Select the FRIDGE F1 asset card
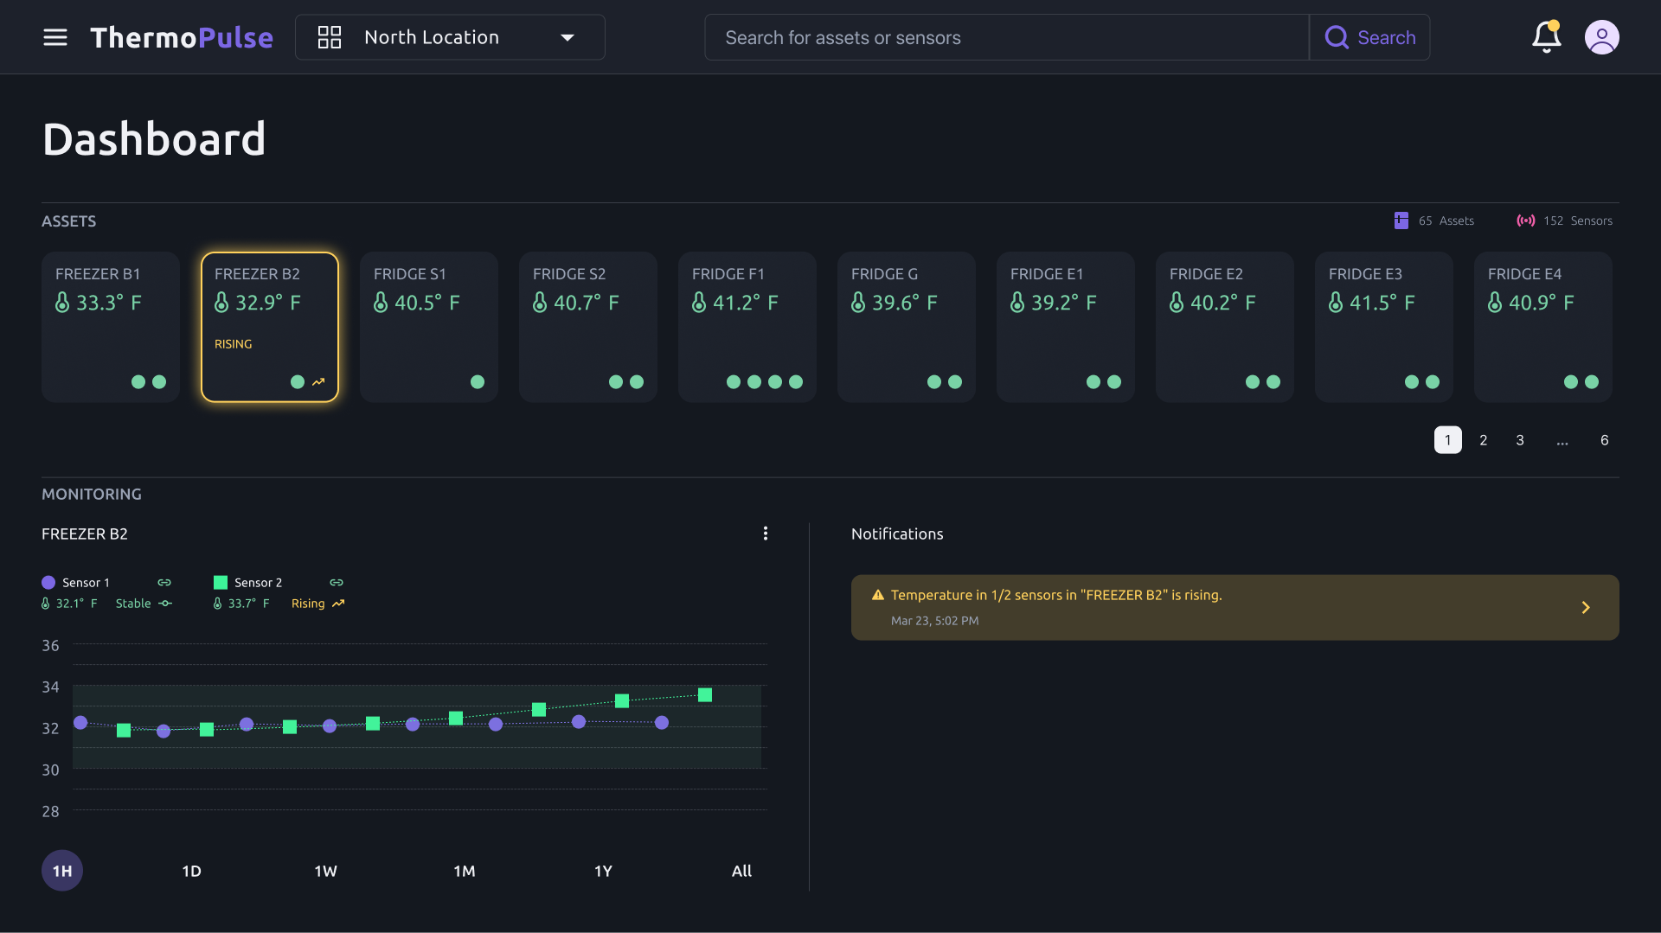Image resolution: width=1661 pixels, height=933 pixels. (747, 327)
